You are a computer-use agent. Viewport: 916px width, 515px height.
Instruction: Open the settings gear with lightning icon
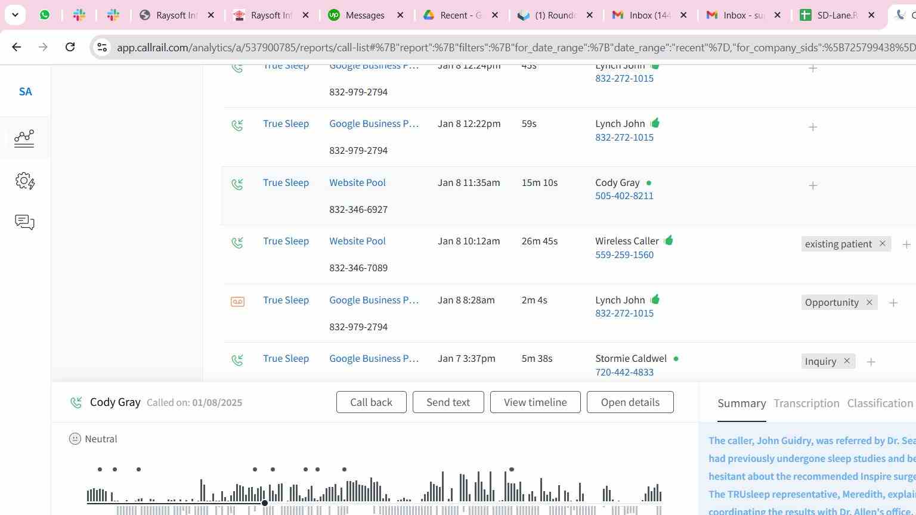(24, 181)
